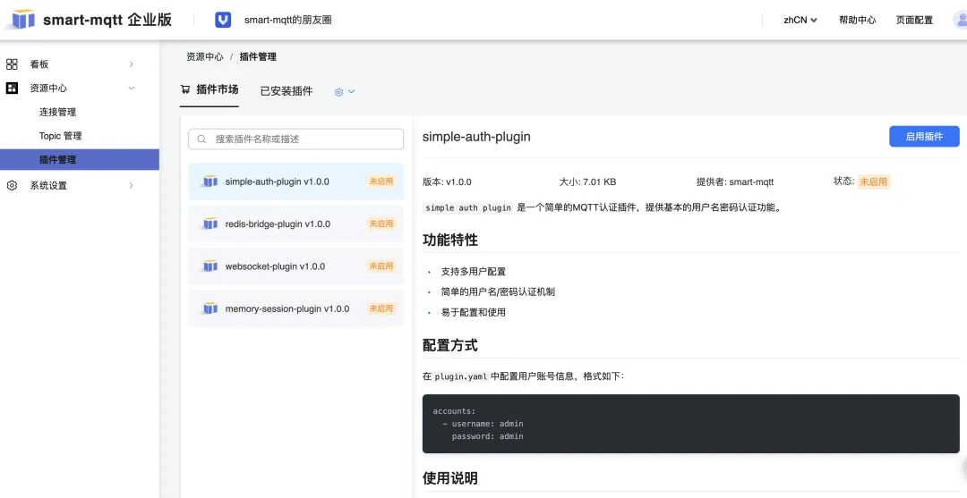Focus the plugin search input field
Image resolution: width=967 pixels, height=498 pixels.
pos(304,139)
